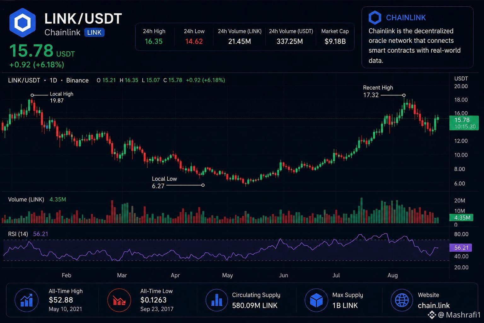Click the +0.92 (+6.18%) change under headline price
The height and width of the screenshot is (323, 484).
37,65
